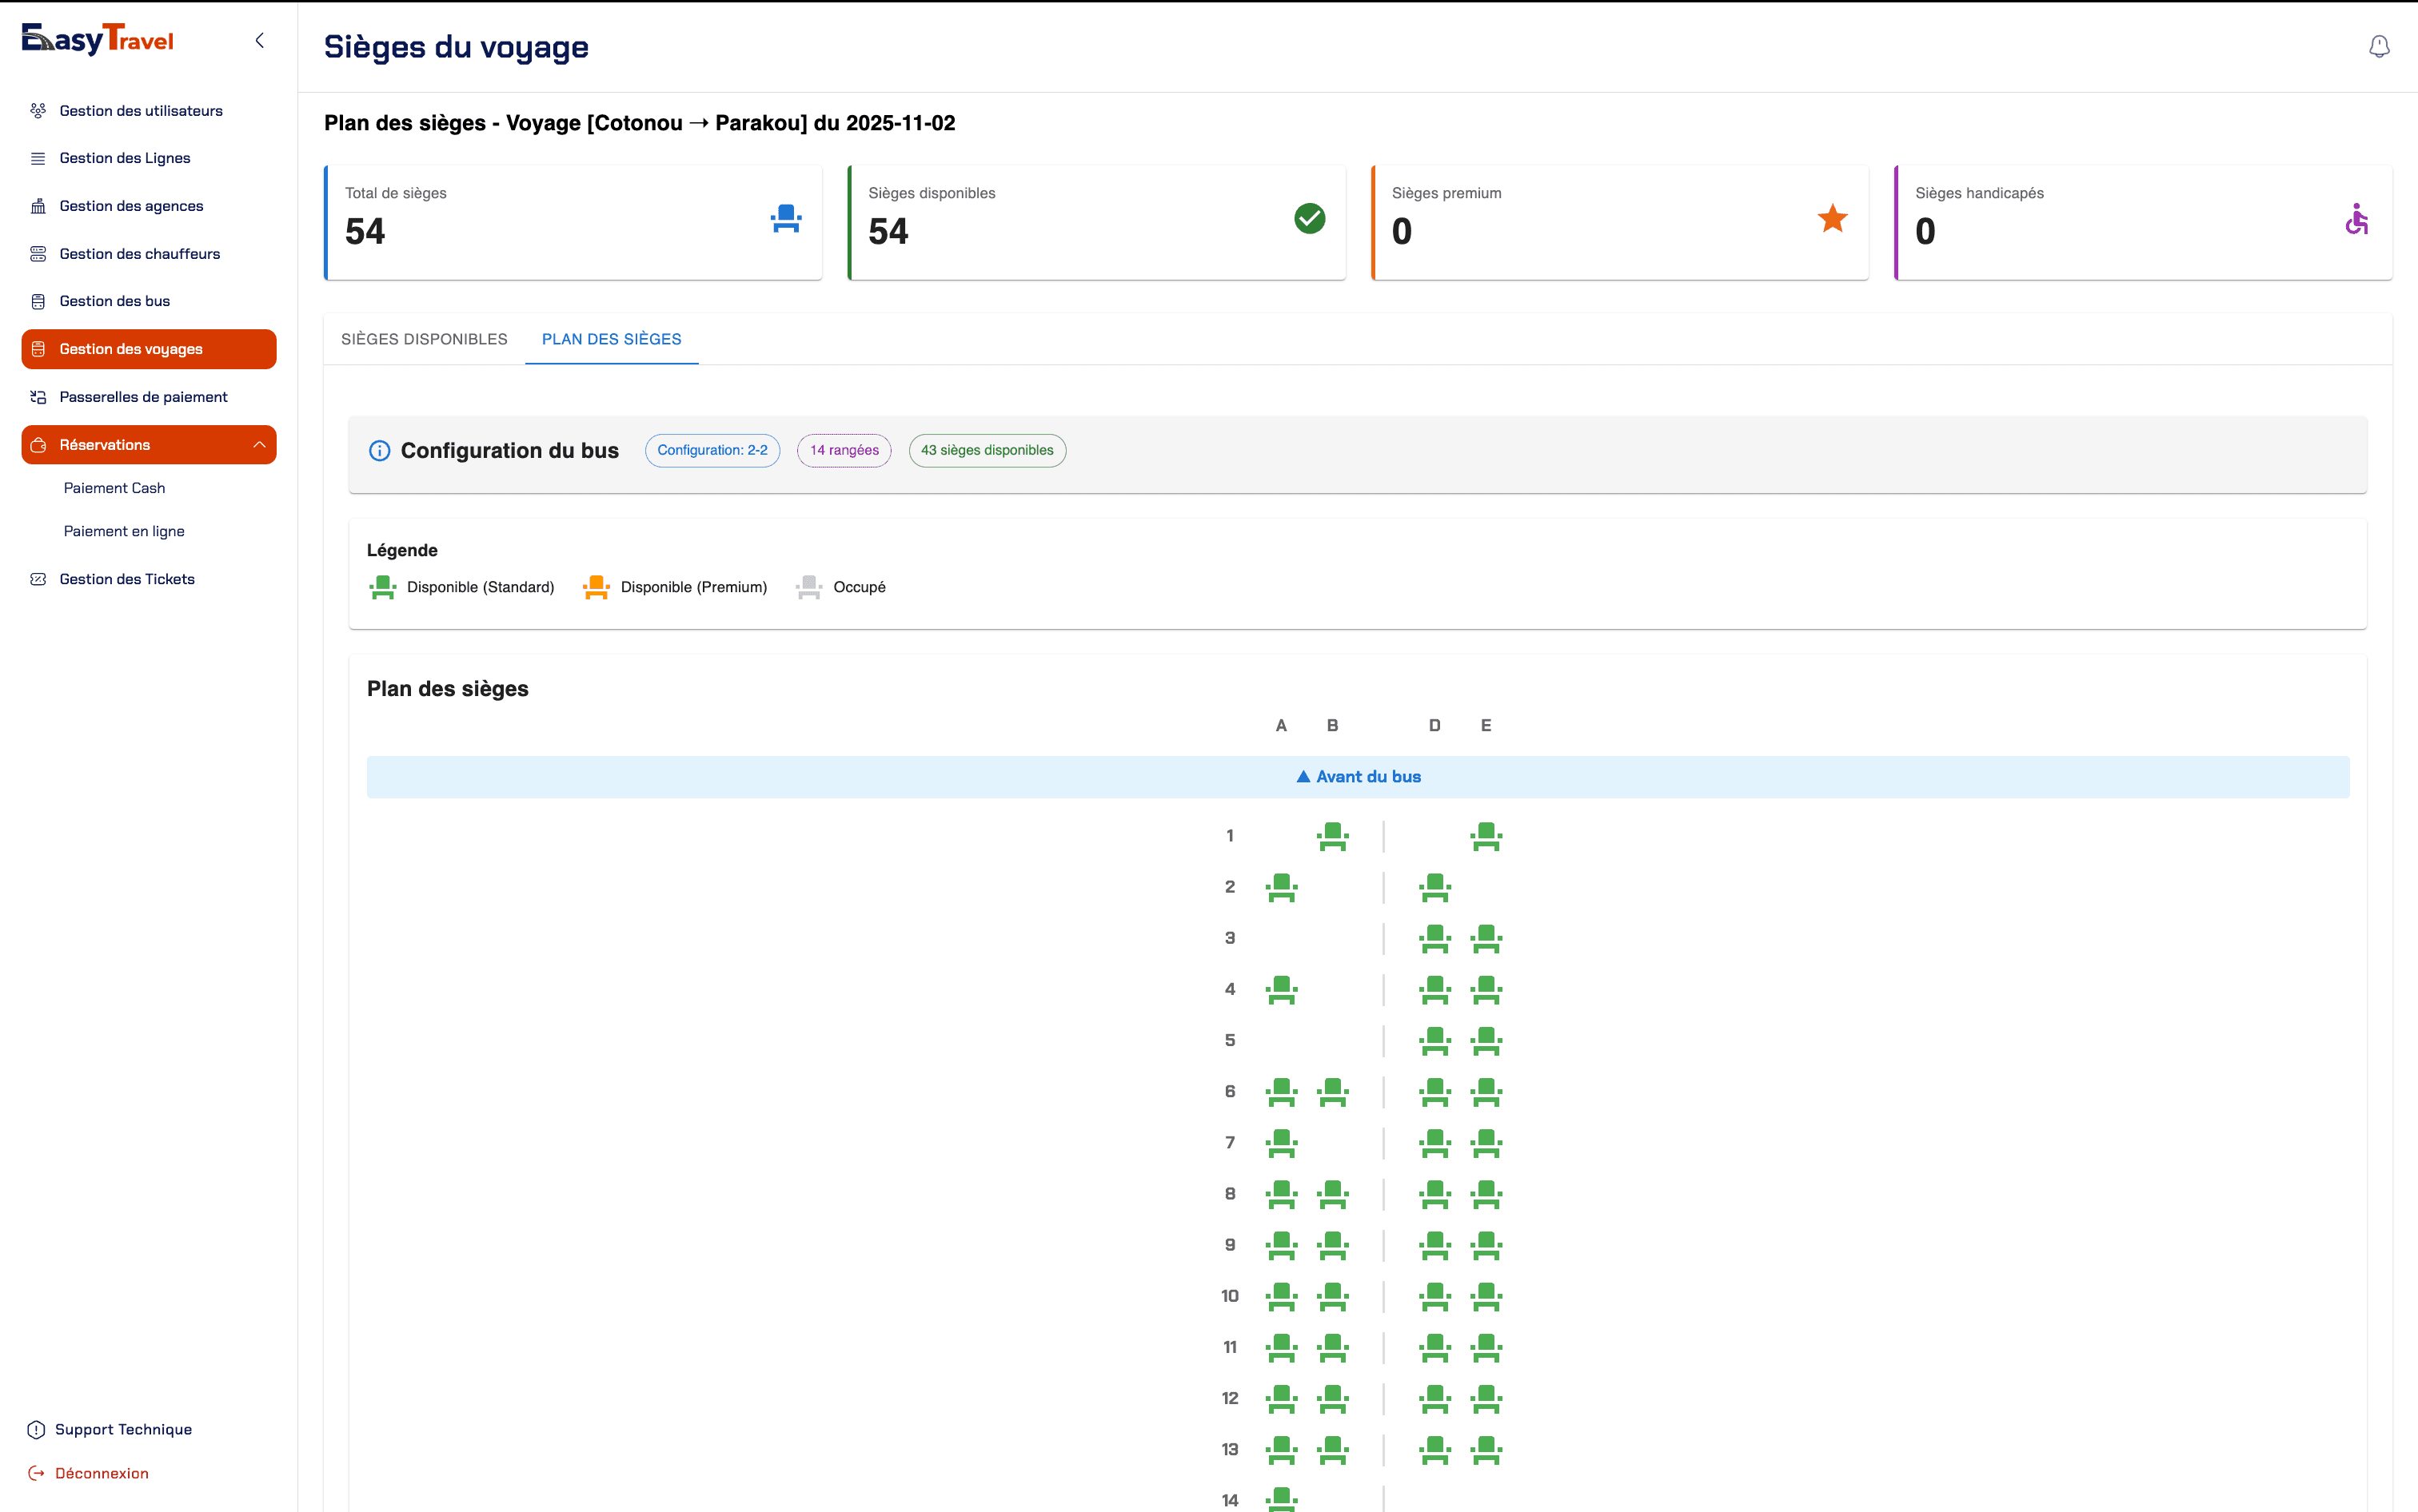Select seat A in row 14

(1282, 1499)
